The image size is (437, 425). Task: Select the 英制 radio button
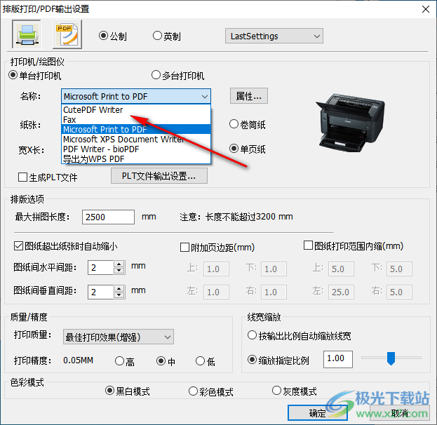click(x=158, y=36)
